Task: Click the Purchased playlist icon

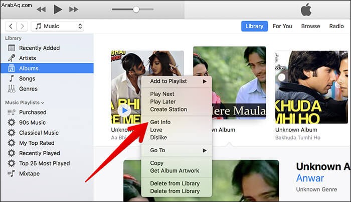Action: point(12,112)
